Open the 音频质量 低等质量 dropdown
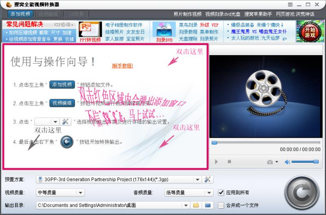Viewport: 326px width, 215px height. (x=189, y=193)
